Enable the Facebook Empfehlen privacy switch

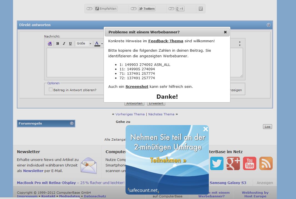click(x=89, y=9)
